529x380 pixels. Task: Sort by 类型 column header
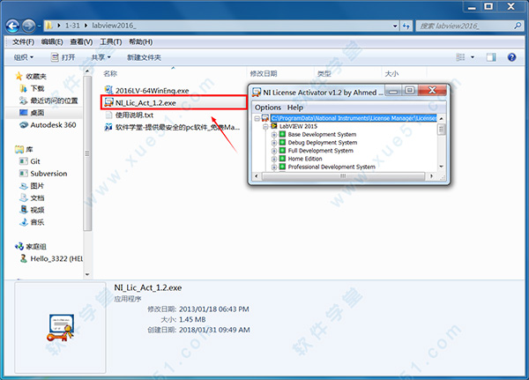324,73
